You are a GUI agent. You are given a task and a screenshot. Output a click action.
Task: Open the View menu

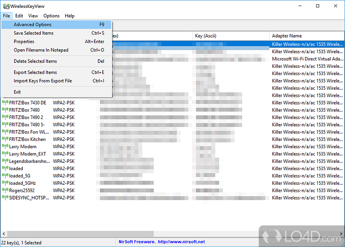click(33, 16)
